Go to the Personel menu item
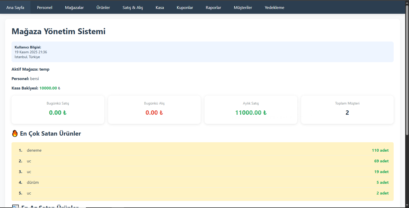The width and height of the screenshot is (409, 208). tap(44, 7)
